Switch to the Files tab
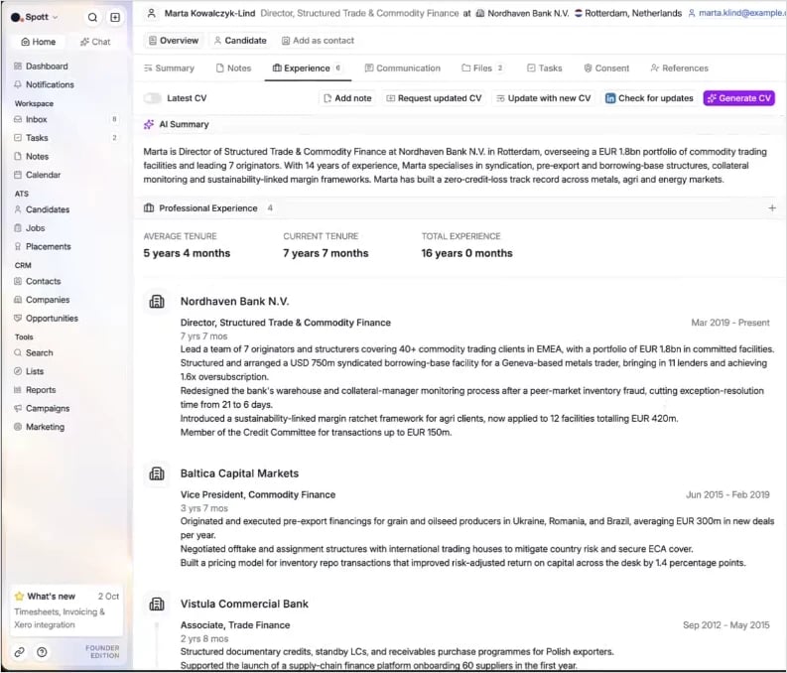The width and height of the screenshot is (787, 673). point(482,68)
